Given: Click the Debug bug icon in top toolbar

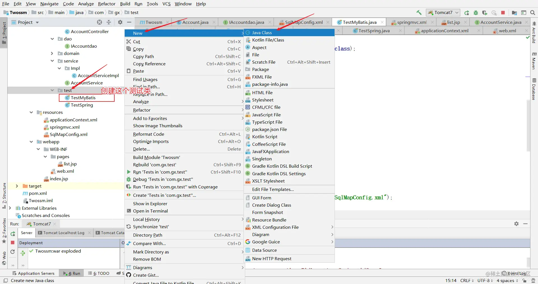Looking at the screenshot, I should [x=476, y=13].
